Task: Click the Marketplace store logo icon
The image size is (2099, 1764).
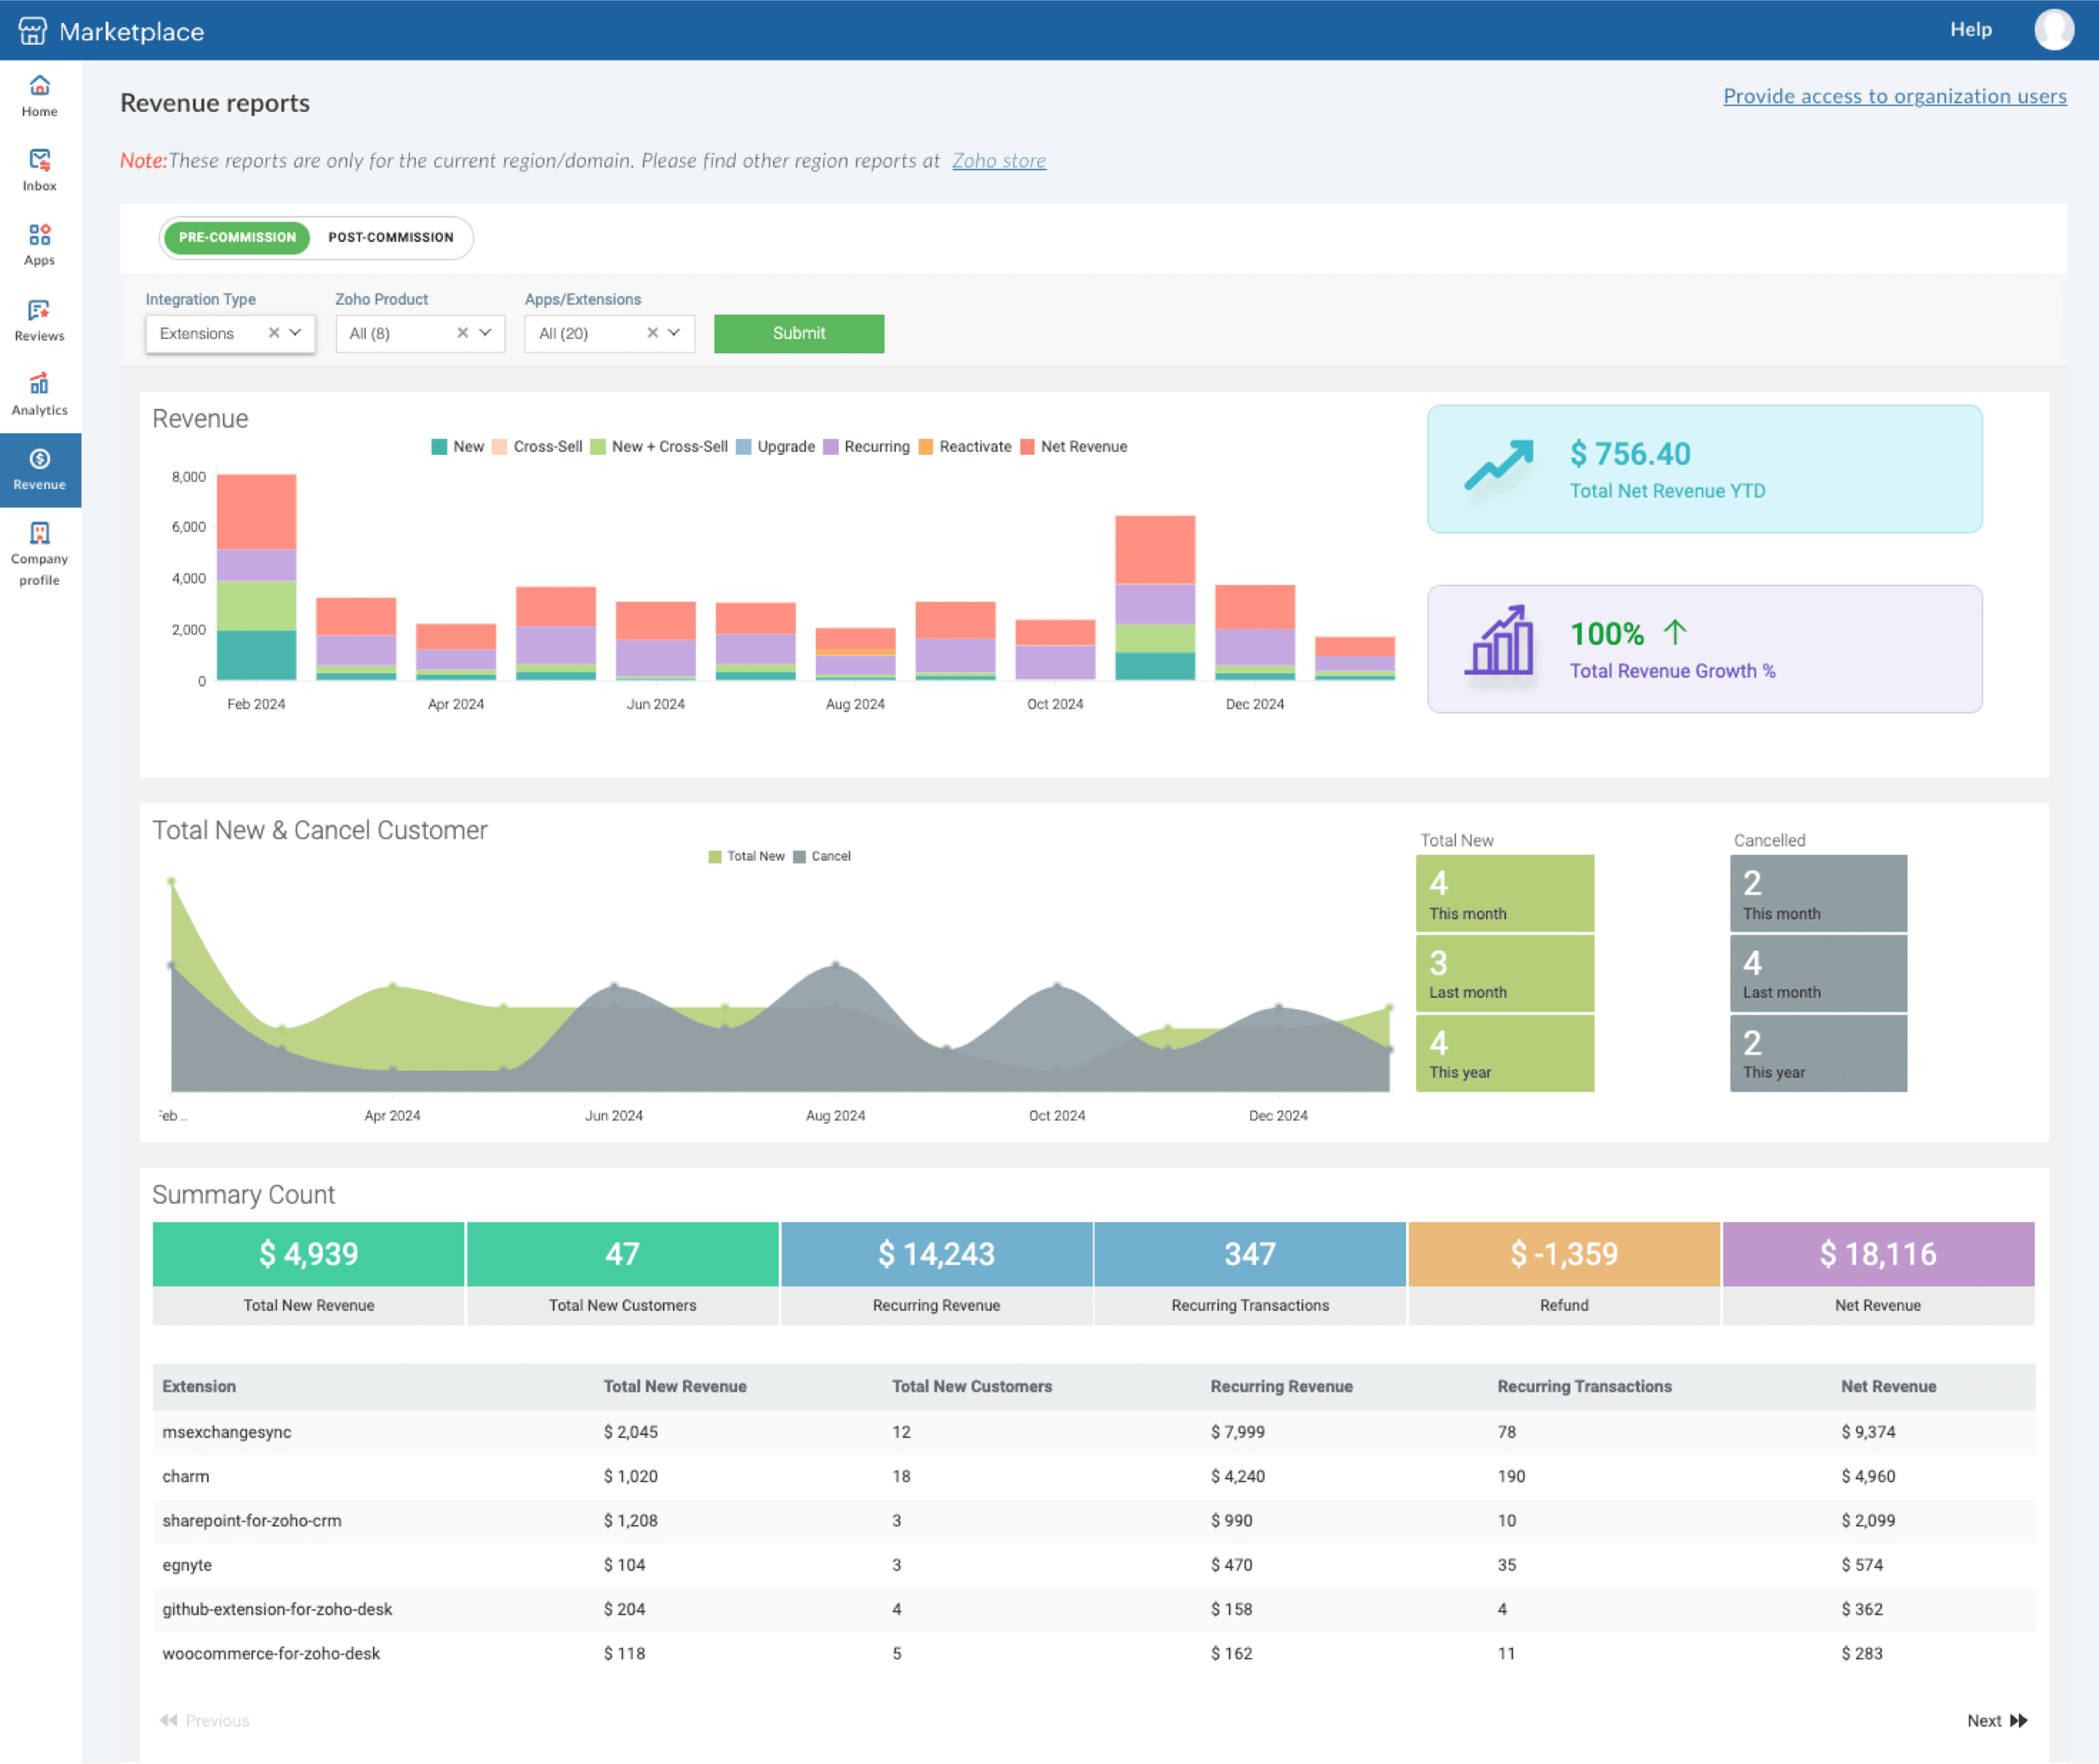Action: [x=32, y=31]
